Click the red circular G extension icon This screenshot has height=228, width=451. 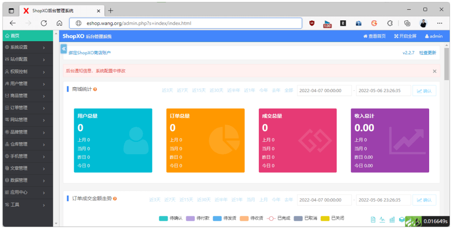point(374,23)
